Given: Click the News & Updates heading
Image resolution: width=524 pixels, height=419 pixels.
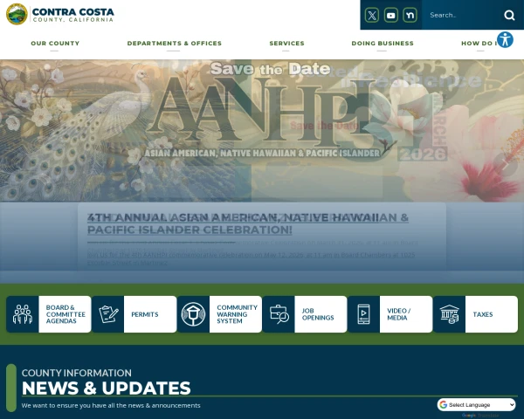Looking at the screenshot, I should (x=106, y=388).
